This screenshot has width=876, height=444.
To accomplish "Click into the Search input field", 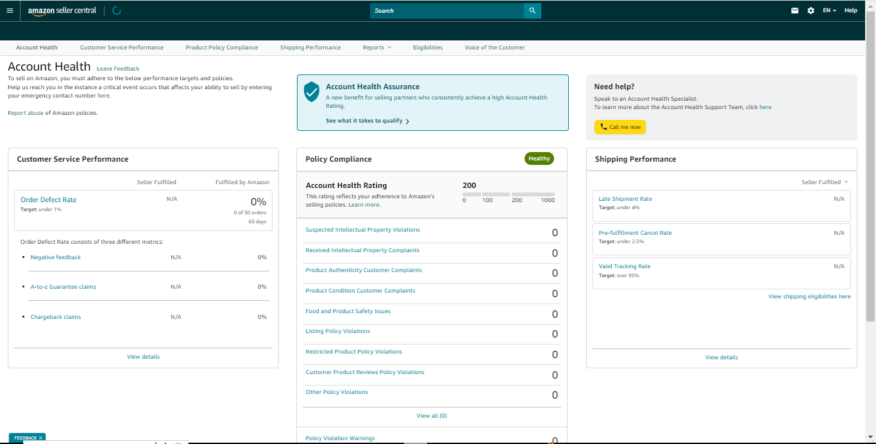I will pos(447,10).
